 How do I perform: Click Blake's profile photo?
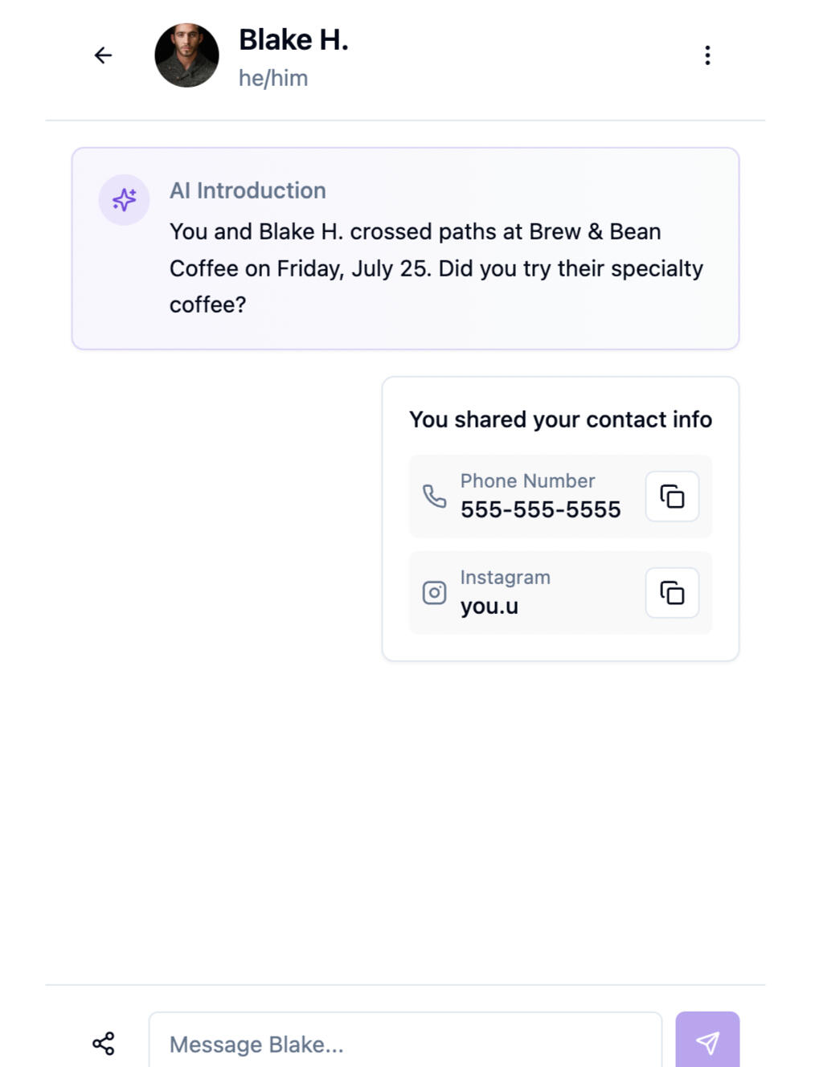click(x=186, y=55)
